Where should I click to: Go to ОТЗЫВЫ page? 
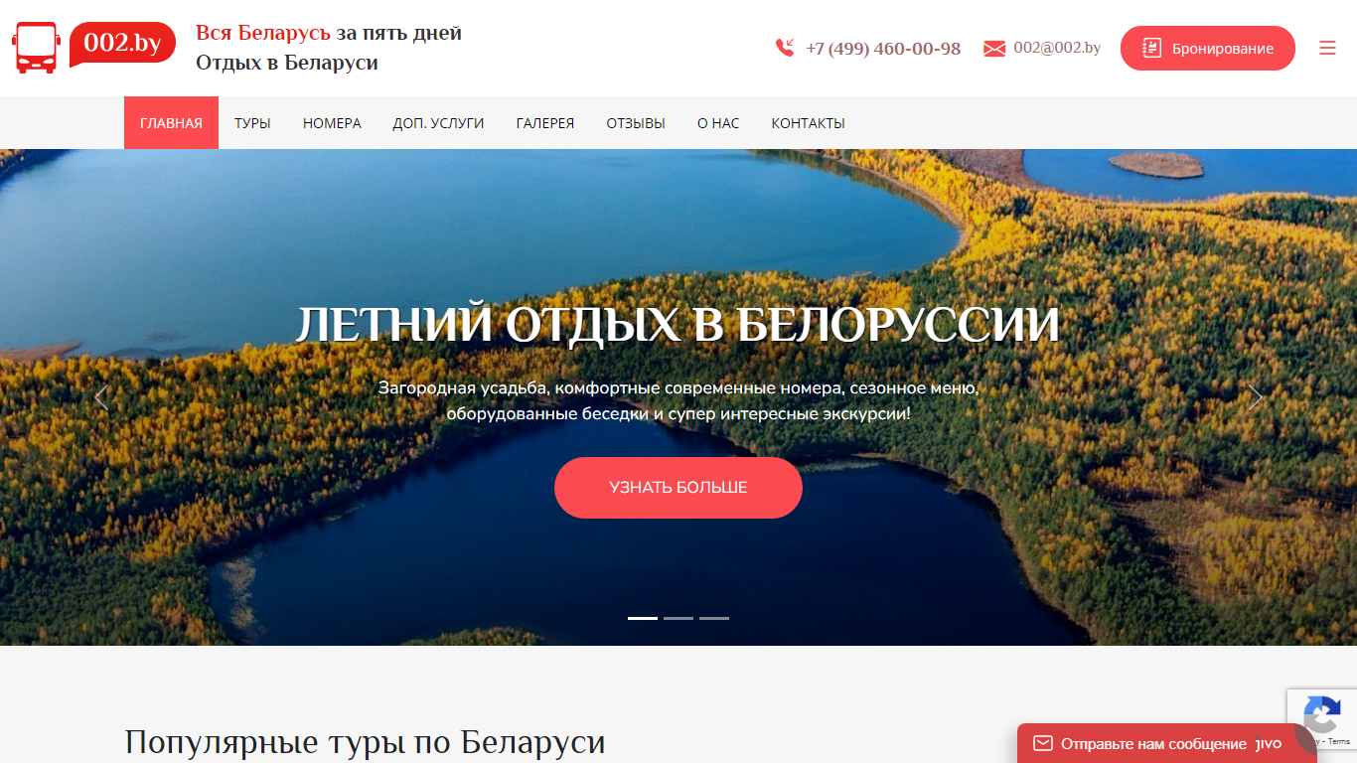pyautogui.click(x=636, y=123)
